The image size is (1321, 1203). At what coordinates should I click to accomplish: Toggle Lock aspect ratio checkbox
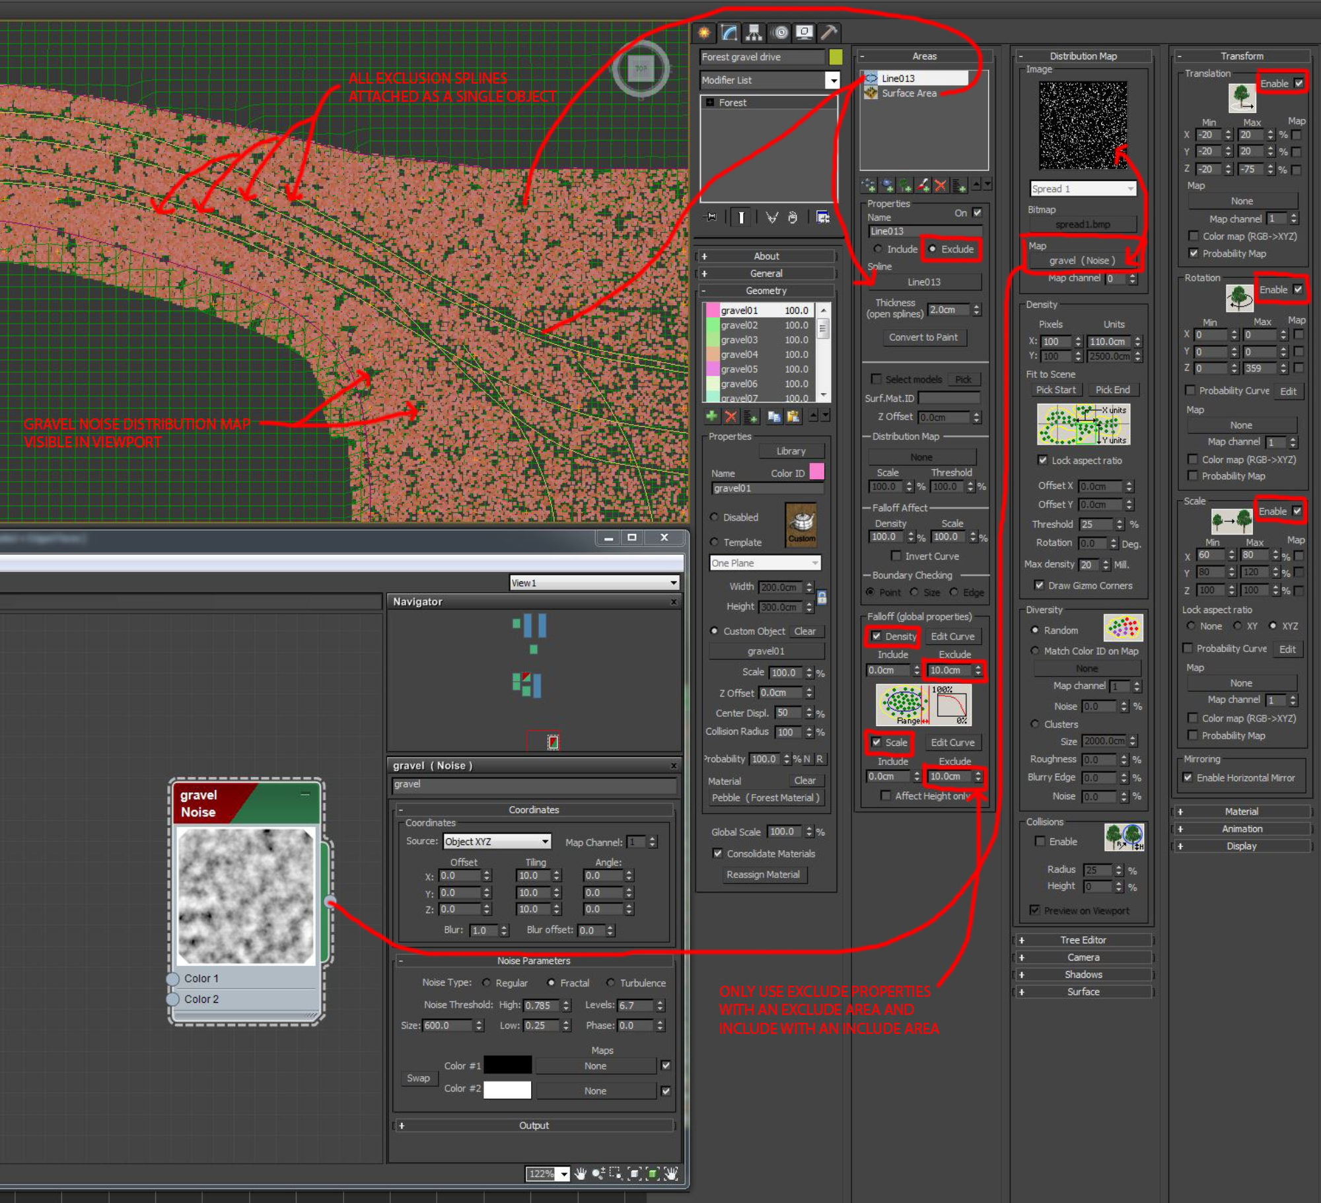pos(1042,460)
